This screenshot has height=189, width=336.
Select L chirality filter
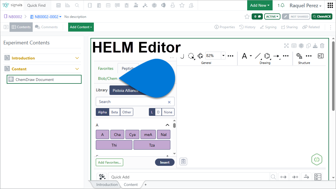[x=152, y=112]
